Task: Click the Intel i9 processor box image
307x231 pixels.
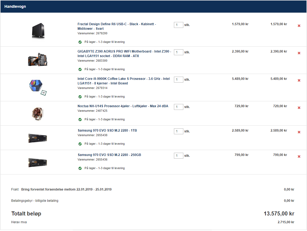Action: tap(38, 87)
